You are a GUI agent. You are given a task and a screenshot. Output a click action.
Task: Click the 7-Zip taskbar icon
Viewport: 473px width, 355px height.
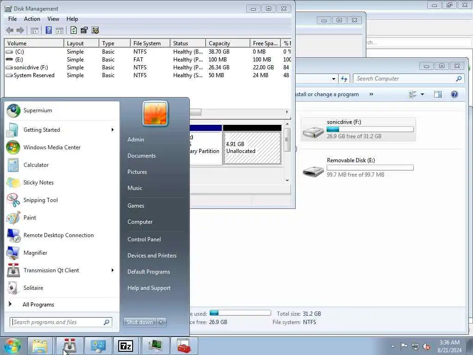pyautogui.click(x=126, y=346)
